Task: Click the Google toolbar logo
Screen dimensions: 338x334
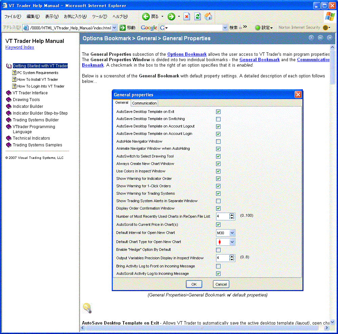Action: coord(149,27)
